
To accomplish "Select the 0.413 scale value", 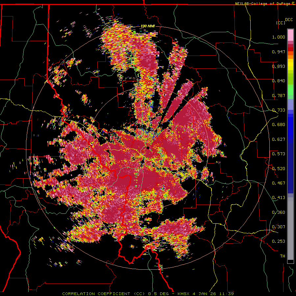I will tap(279, 198).
